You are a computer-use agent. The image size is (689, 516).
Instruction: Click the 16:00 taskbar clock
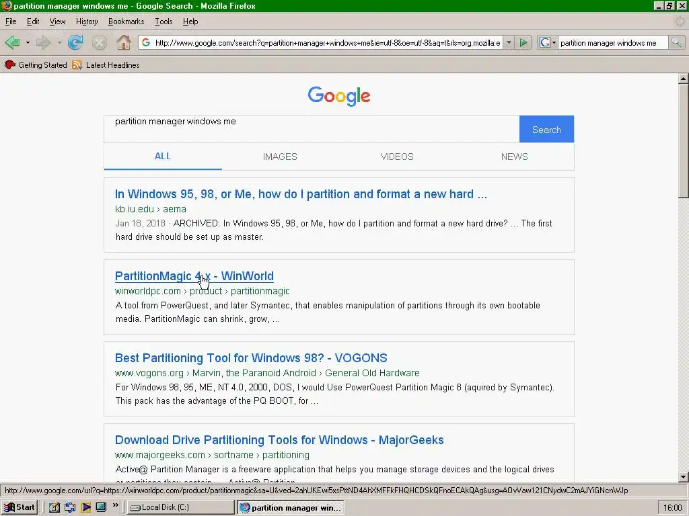pyautogui.click(x=672, y=508)
